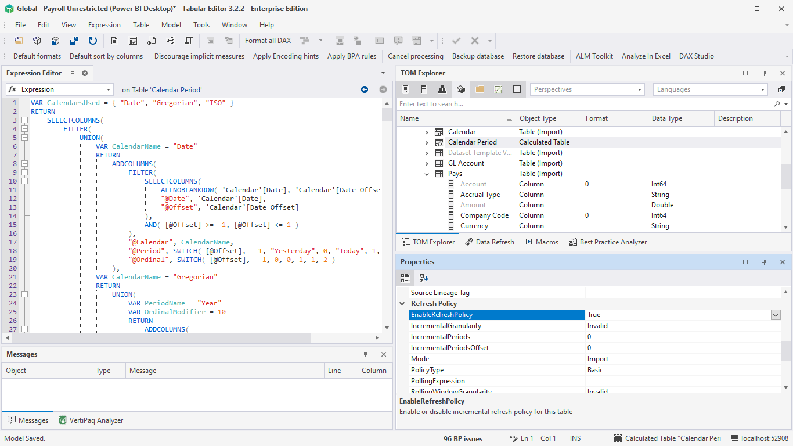This screenshot has width=793, height=446.
Task: Click the uncomment lines toolbar icon
Action: (x=229, y=41)
